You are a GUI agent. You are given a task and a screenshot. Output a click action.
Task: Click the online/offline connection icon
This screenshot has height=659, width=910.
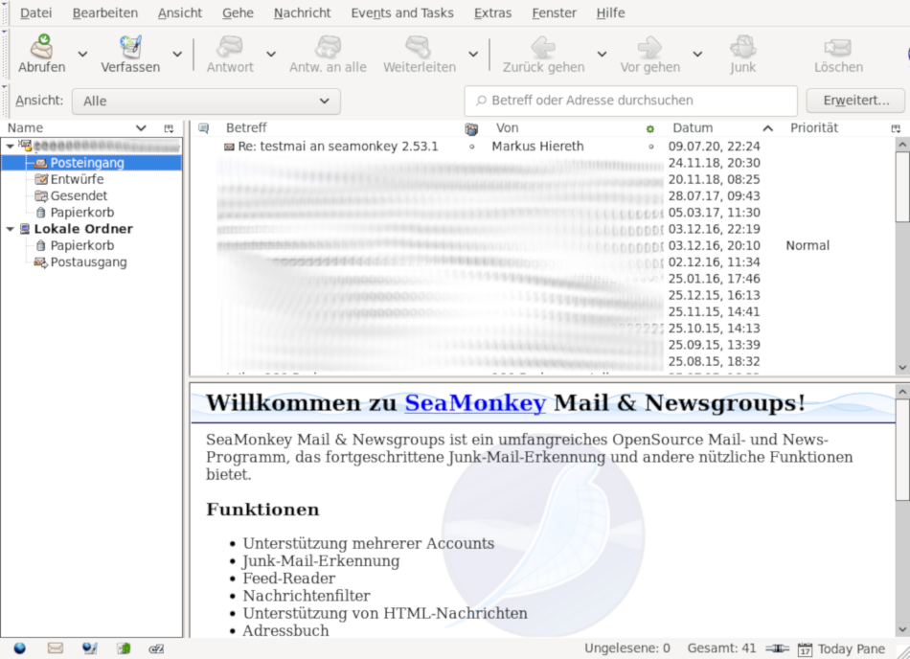tap(777, 648)
